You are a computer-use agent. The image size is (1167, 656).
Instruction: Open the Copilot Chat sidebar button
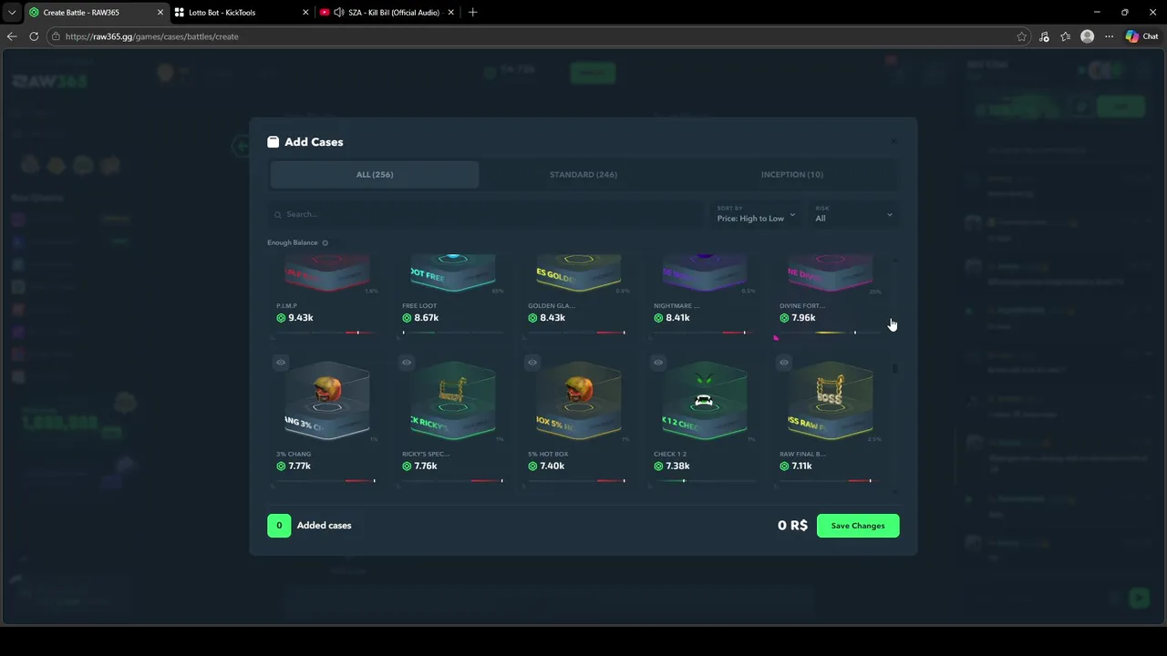pos(1141,36)
